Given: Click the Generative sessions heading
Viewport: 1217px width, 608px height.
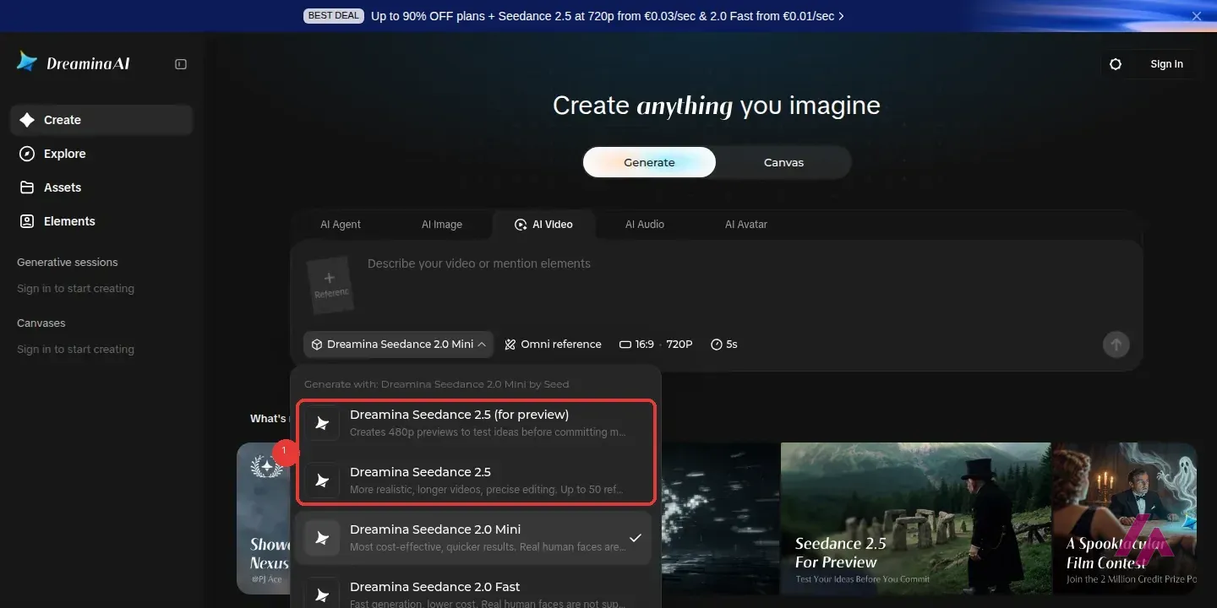Looking at the screenshot, I should [68, 263].
